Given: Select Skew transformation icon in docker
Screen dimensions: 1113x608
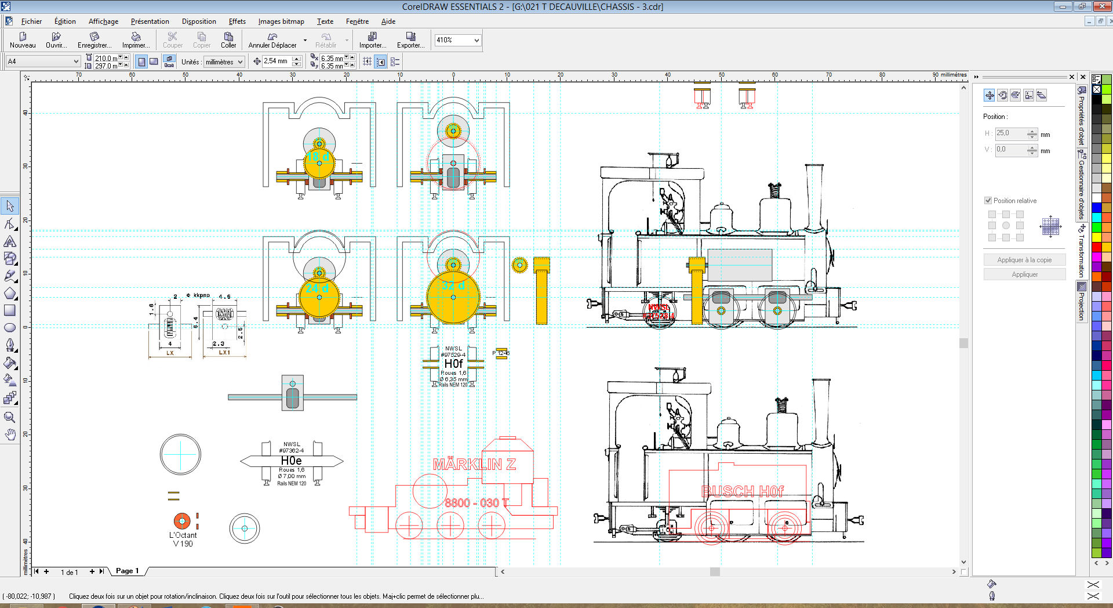Looking at the screenshot, I should tap(1042, 95).
